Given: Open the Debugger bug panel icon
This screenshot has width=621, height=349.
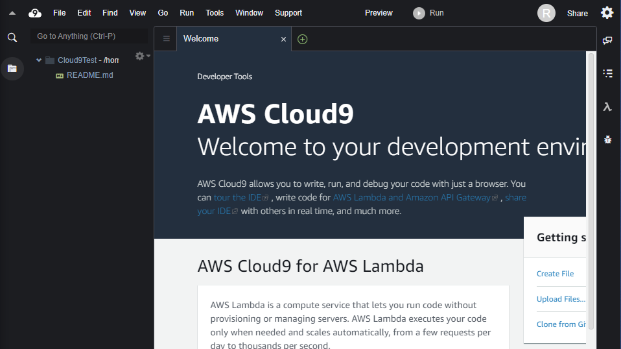Looking at the screenshot, I should pyautogui.click(x=607, y=139).
